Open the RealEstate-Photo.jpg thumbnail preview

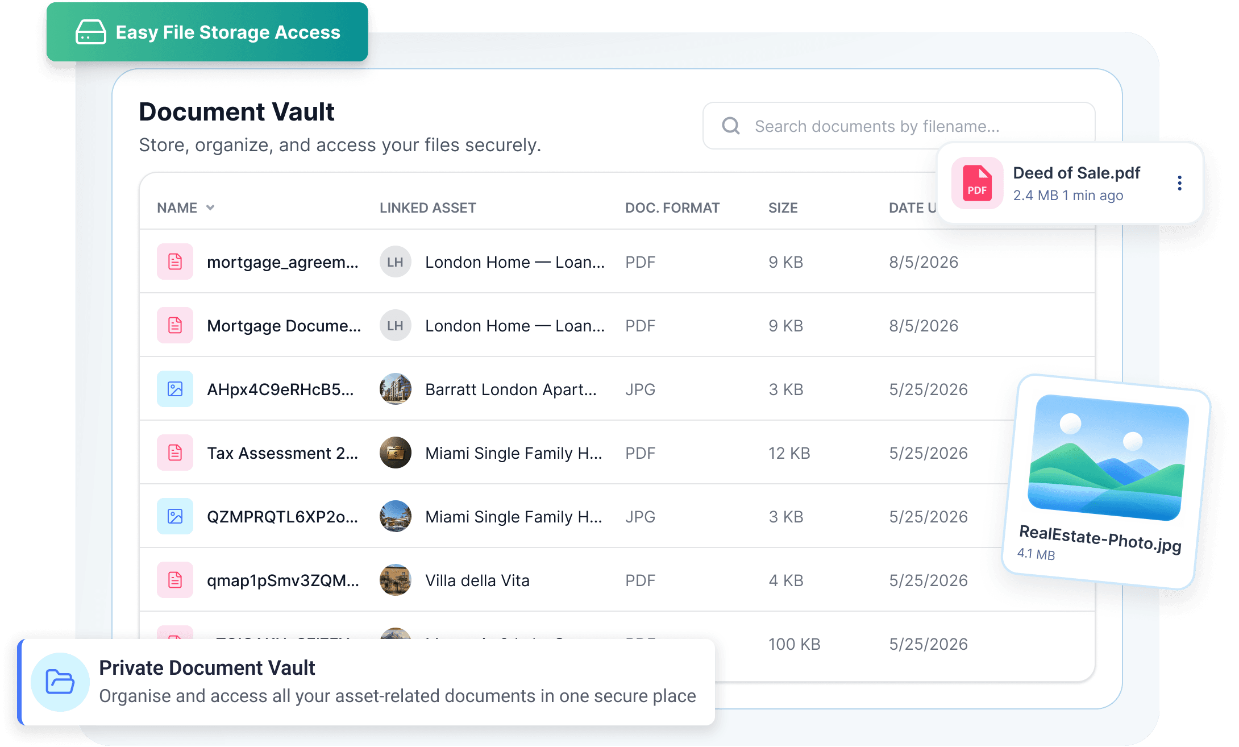pos(1108,457)
